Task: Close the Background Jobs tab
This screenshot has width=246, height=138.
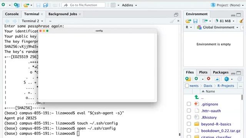Action: [x=80, y=14]
